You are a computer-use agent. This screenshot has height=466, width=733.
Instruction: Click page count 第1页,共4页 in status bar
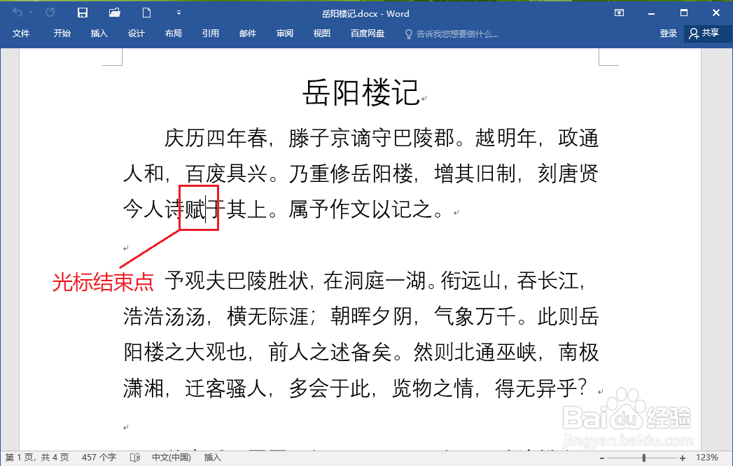pos(37,458)
